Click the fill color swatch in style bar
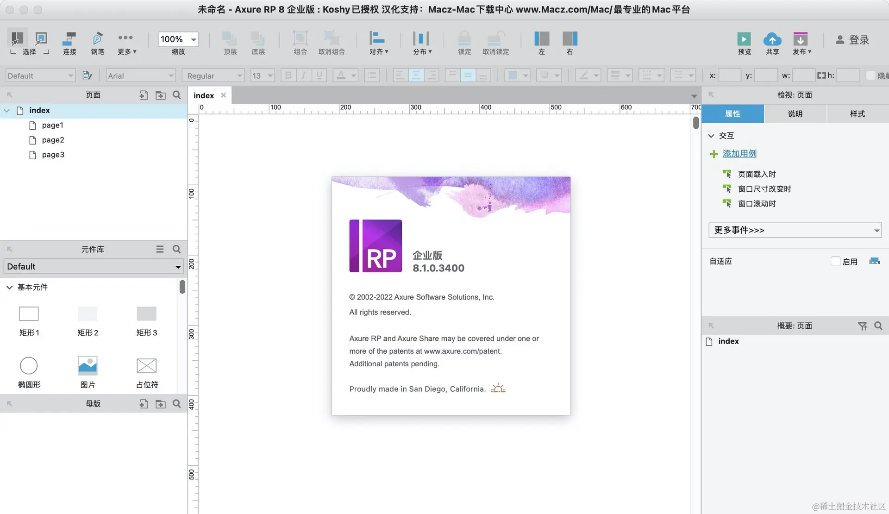 (513, 75)
